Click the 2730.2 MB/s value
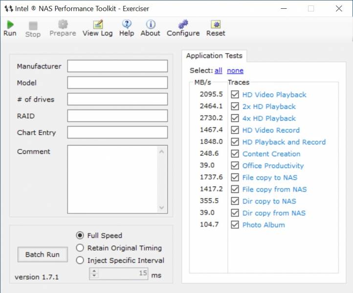The width and height of the screenshot is (353, 293). pyautogui.click(x=211, y=118)
